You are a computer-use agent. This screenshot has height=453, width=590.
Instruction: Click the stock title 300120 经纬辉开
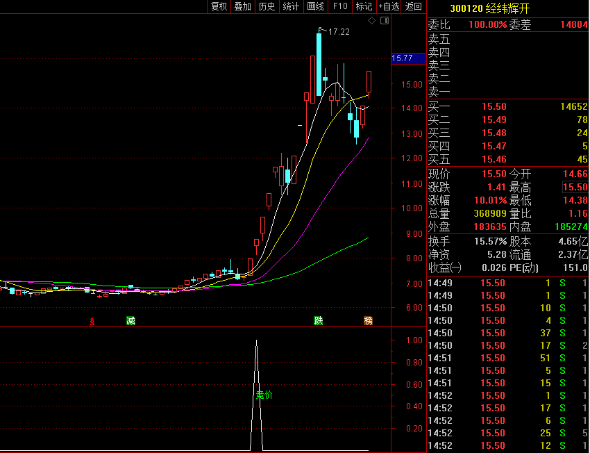click(x=490, y=8)
